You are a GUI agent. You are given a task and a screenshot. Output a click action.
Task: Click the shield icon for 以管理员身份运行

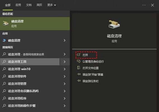(x=79, y=61)
